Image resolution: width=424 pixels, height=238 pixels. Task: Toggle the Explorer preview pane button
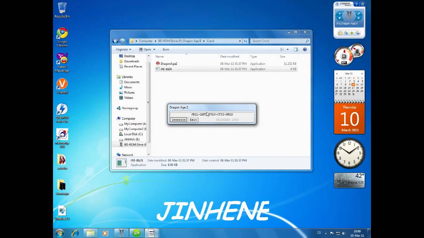pos(296,50)
